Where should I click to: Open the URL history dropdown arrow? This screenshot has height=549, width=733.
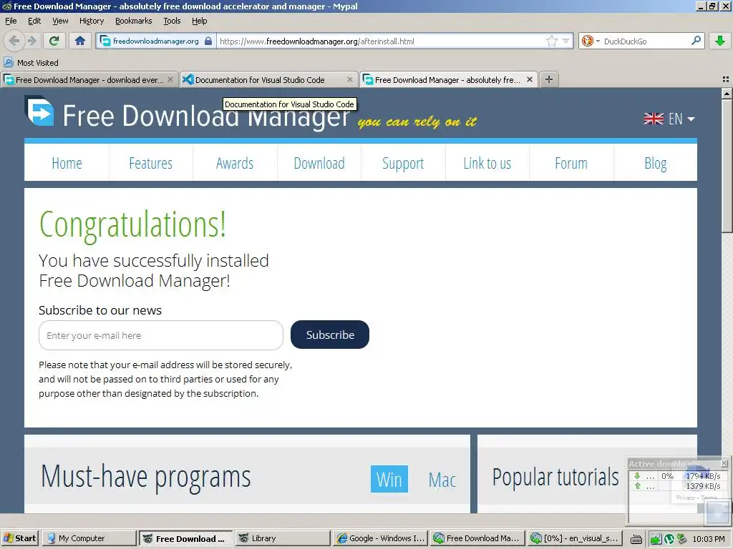pos(565,41)
